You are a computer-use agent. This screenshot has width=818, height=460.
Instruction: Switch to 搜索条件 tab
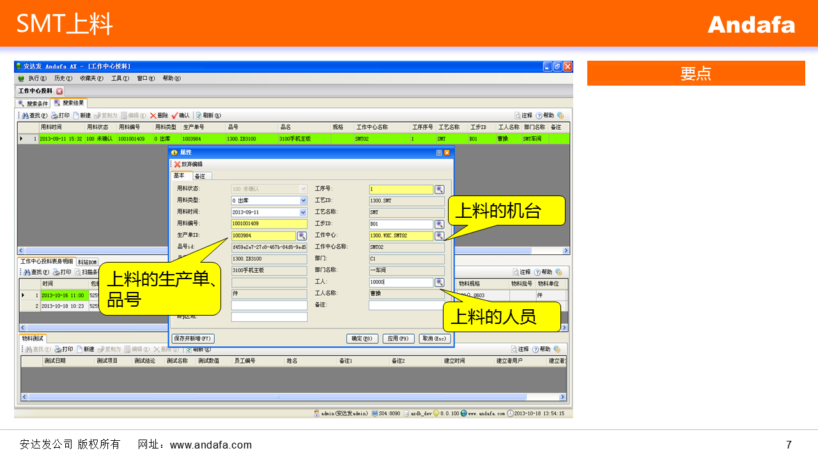33,103
